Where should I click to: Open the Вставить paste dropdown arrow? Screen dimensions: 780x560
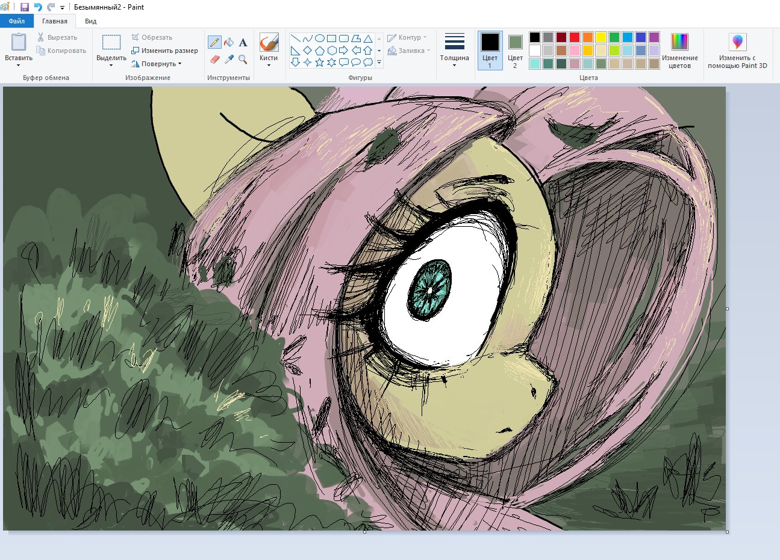pyautogui.click(x=19, y=65)
